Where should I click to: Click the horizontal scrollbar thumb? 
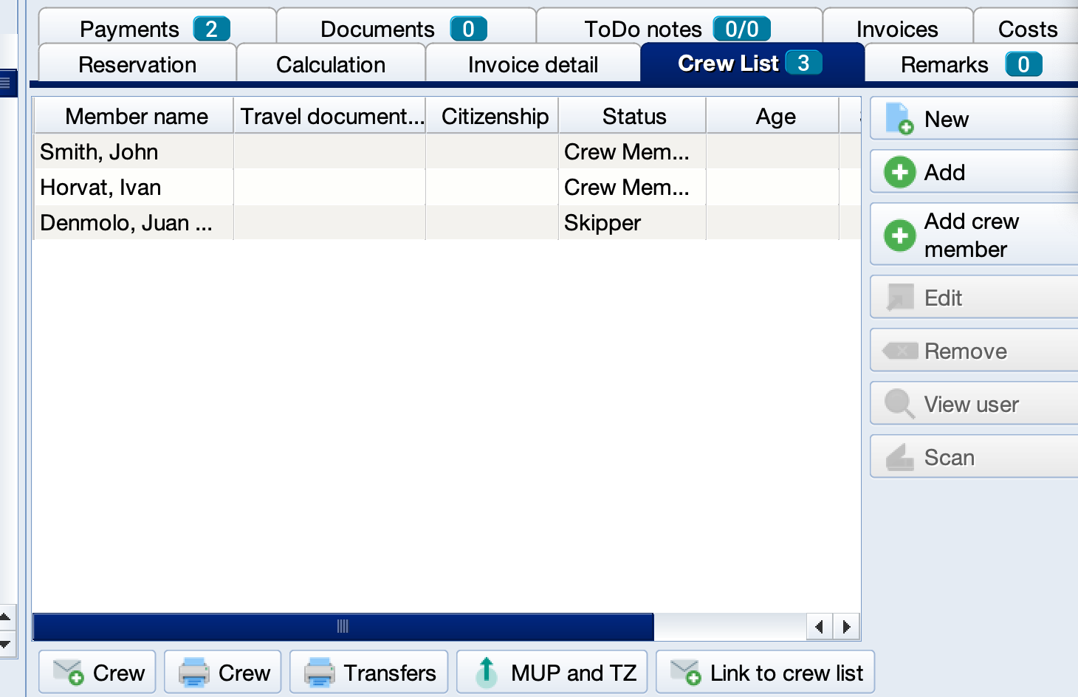pyautogui.click(x=343, y=627)
